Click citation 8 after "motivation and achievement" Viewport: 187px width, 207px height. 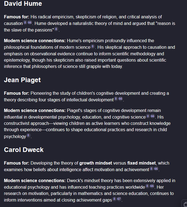tap(151, 169)
